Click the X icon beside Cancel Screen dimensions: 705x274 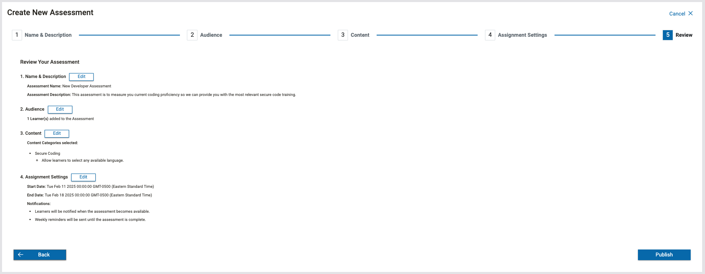pyautogui.click(x=691, y=13)
